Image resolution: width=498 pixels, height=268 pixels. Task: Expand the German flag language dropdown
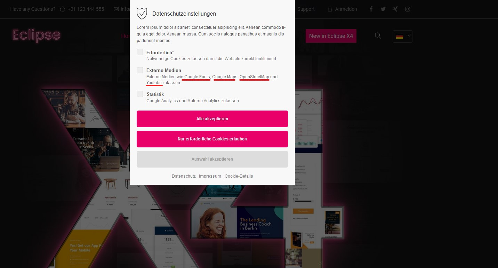click(402, 36)
